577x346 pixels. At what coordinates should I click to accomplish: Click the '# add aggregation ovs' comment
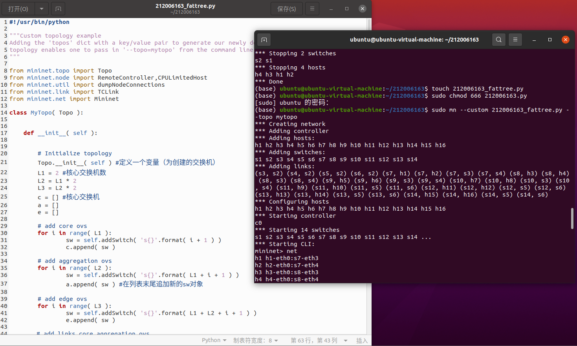[75, 261]
